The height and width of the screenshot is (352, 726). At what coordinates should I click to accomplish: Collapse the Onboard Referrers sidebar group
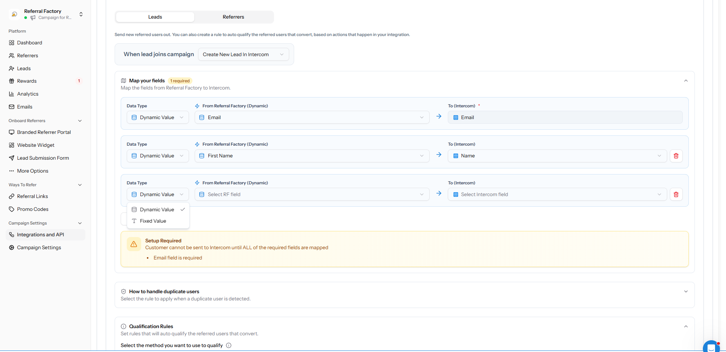point(80,121)
